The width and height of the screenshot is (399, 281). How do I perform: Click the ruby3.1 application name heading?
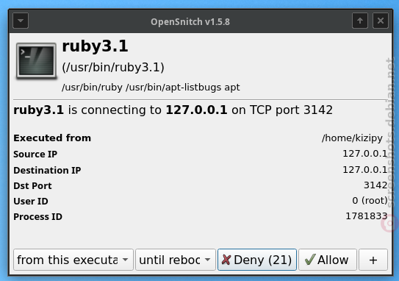(96, 46)
